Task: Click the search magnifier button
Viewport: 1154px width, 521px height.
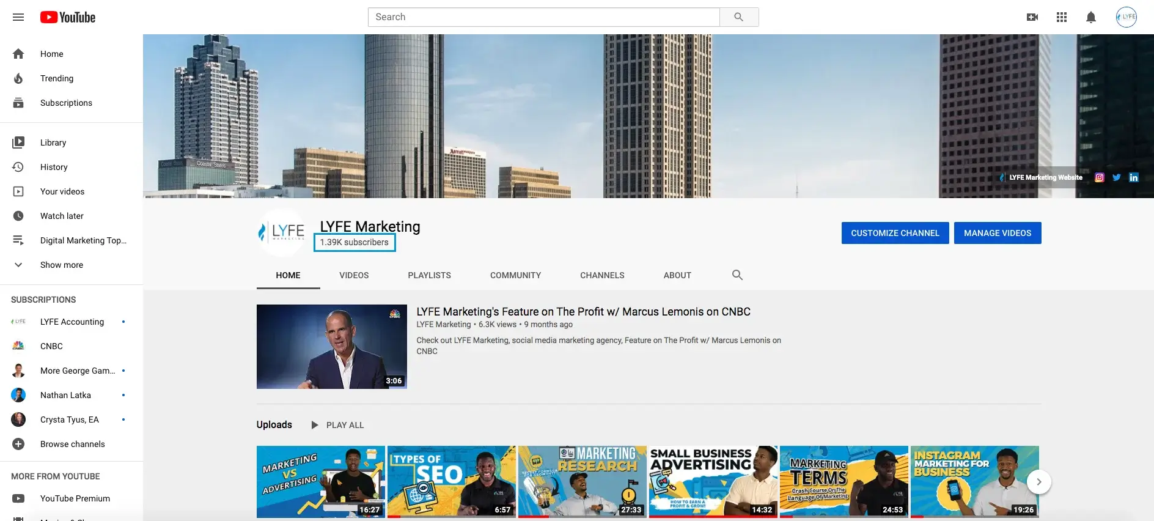Action: (x=739, y=17)
